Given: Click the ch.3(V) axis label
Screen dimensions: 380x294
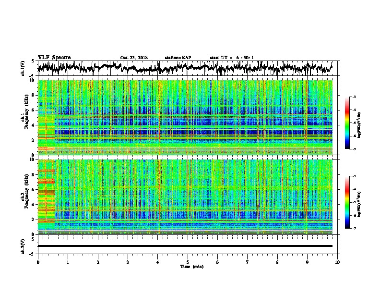Looking at the screenshot, I should point(23,246).
